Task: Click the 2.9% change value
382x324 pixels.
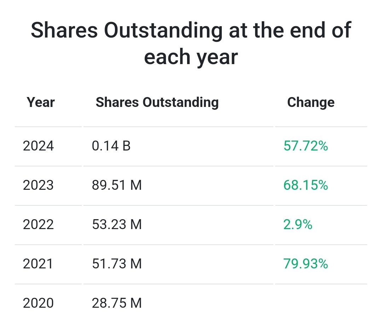Action: pyautogui.click(x=298, y=224)
